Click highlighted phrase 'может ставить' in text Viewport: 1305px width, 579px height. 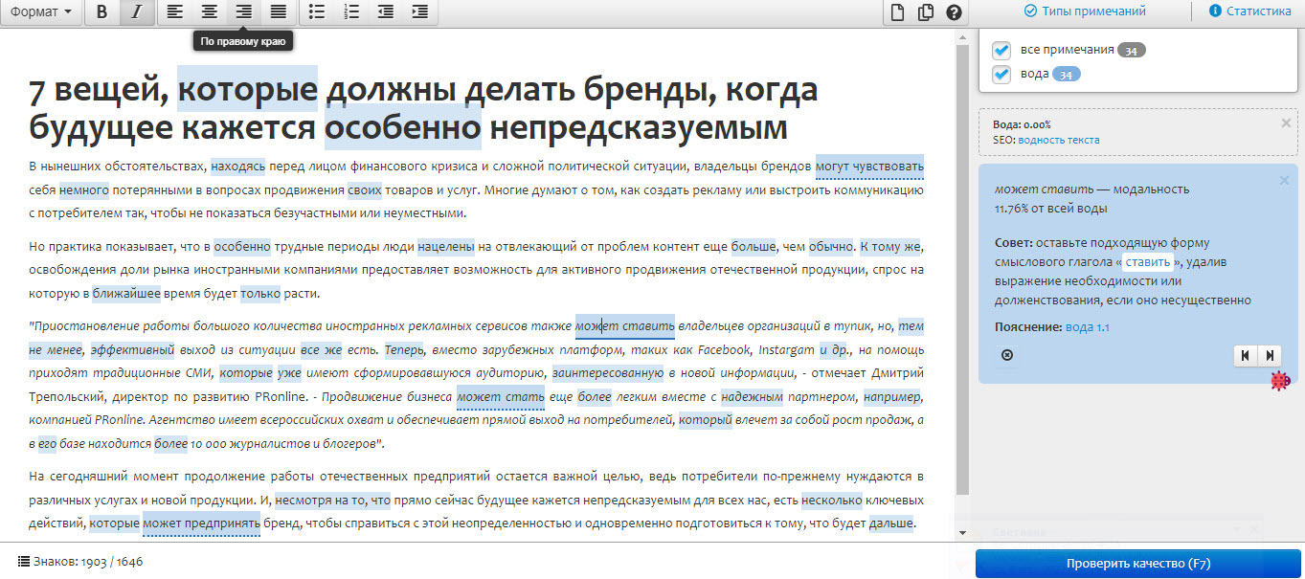(625, 325)
